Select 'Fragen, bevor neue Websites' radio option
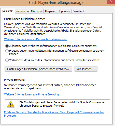The height and width of the screenshot is (126, 115). pos(7,51)
